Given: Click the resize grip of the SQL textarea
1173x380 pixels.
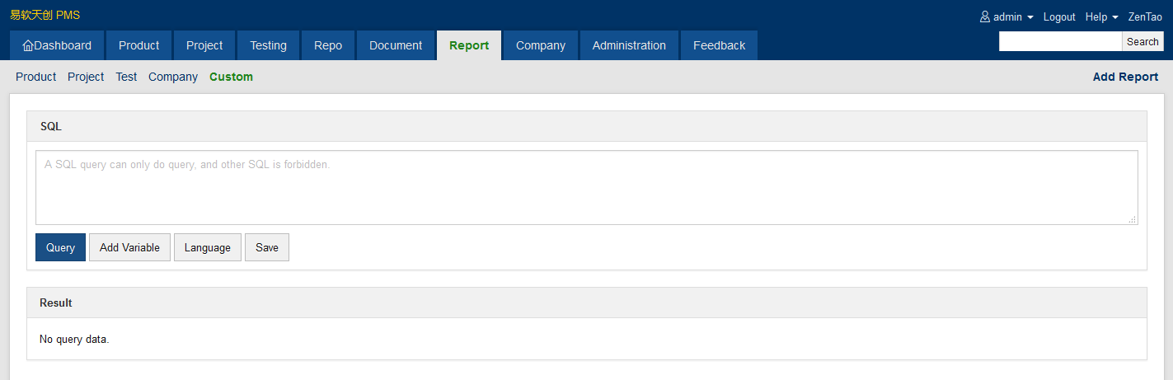Looking at the screenshot, I should click(x=1133, y=219).
